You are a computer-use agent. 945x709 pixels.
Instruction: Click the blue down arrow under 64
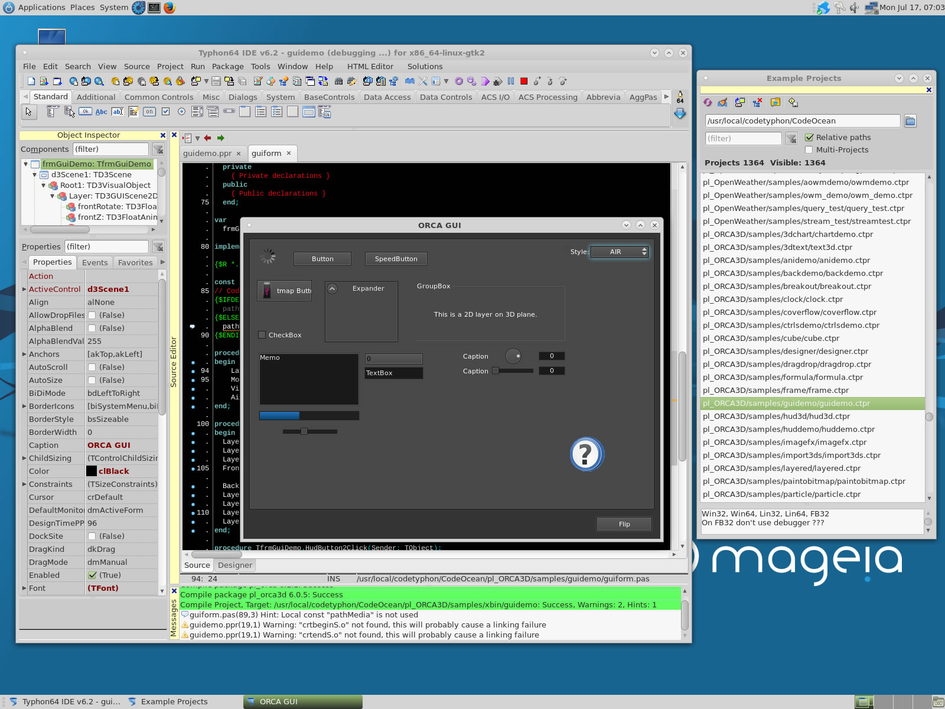pyautogui.click(x=680, y=113)
